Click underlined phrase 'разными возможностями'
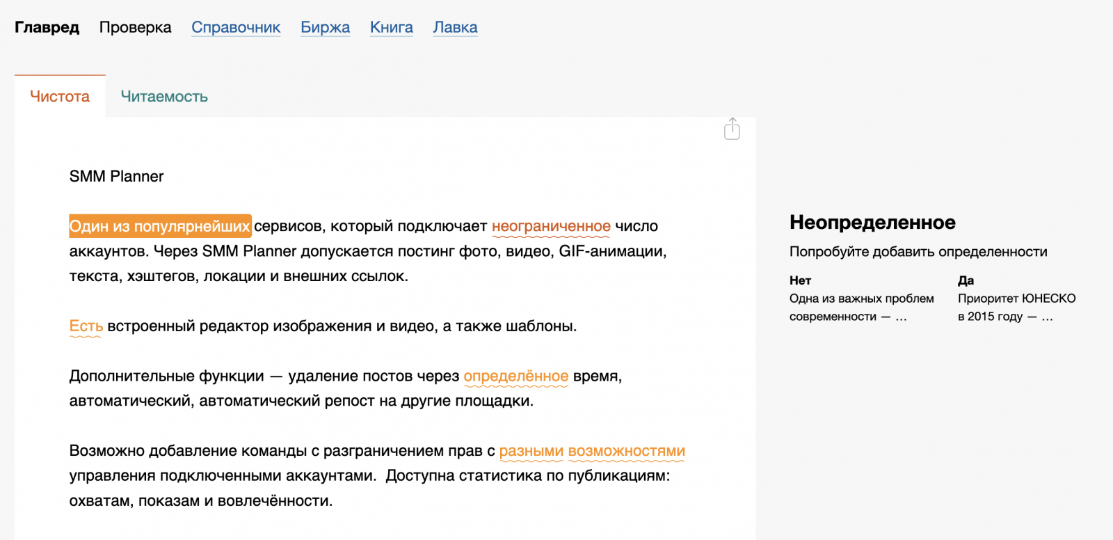Image resolution: width=1113 pixels, height=540 pixels. coord(592,451)
